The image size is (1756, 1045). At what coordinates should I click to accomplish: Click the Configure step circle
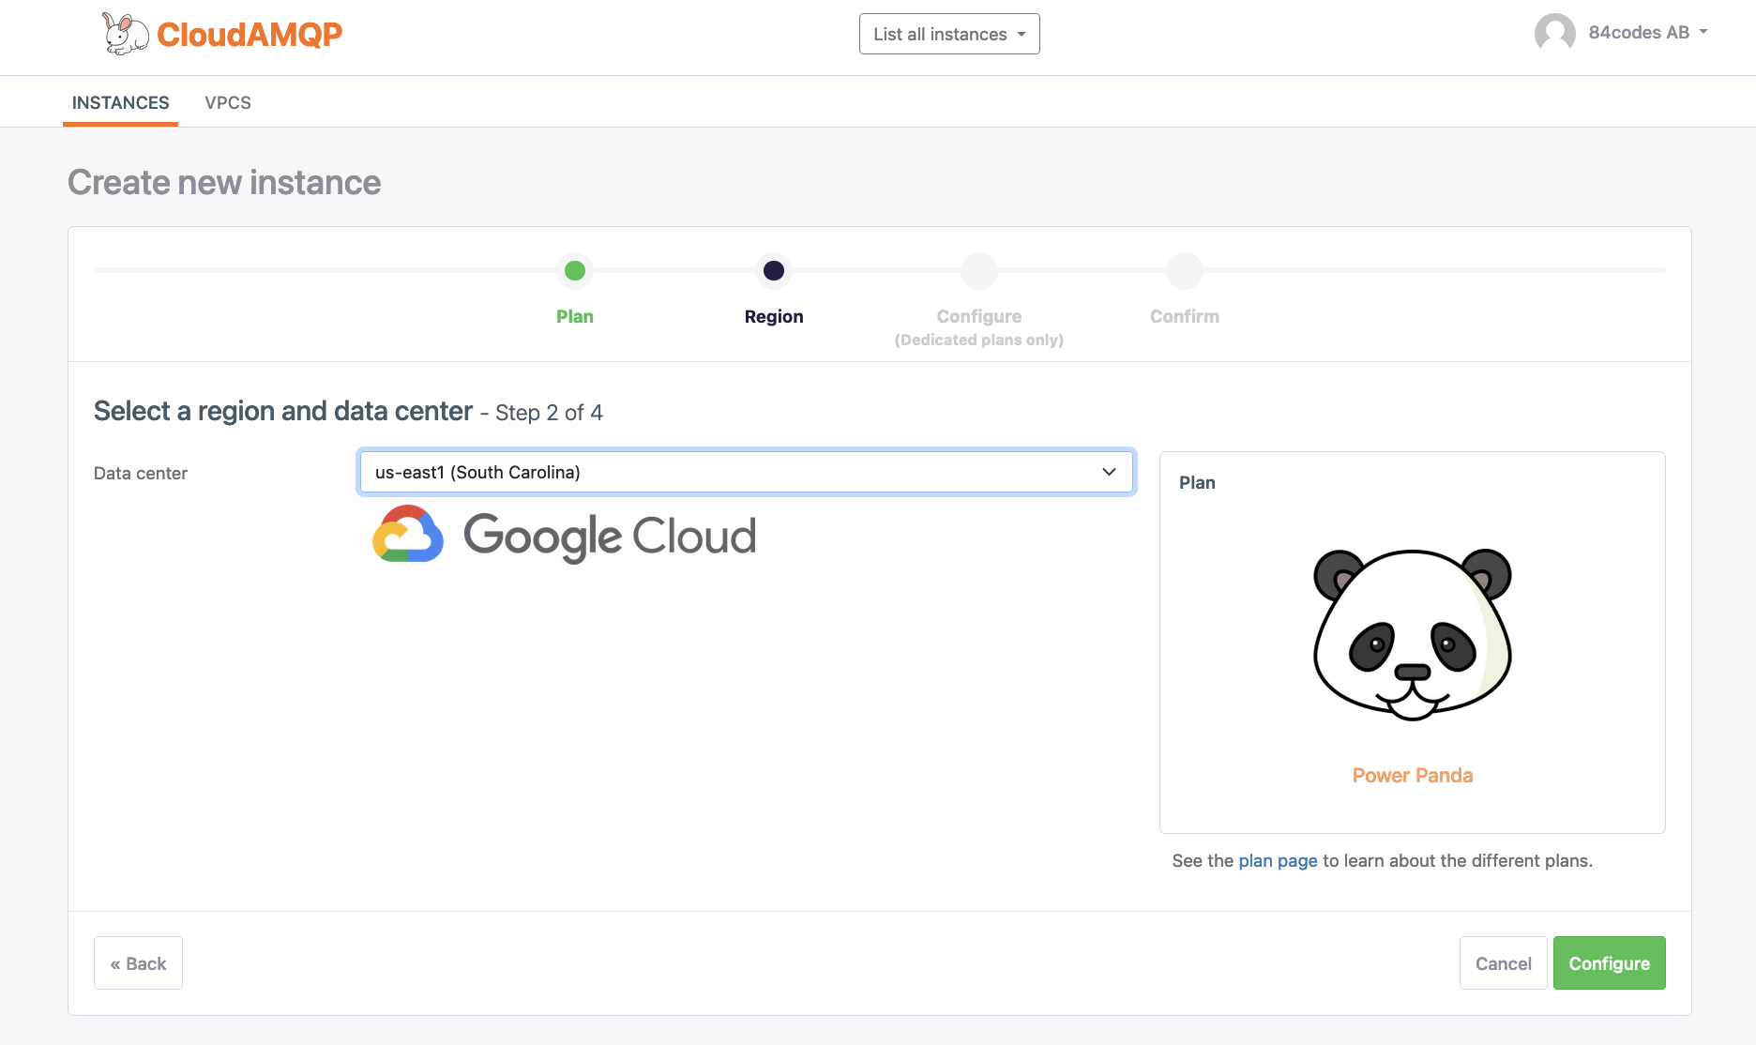pos(979,271)
